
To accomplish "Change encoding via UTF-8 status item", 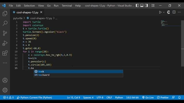I will [x=100, y=98].
